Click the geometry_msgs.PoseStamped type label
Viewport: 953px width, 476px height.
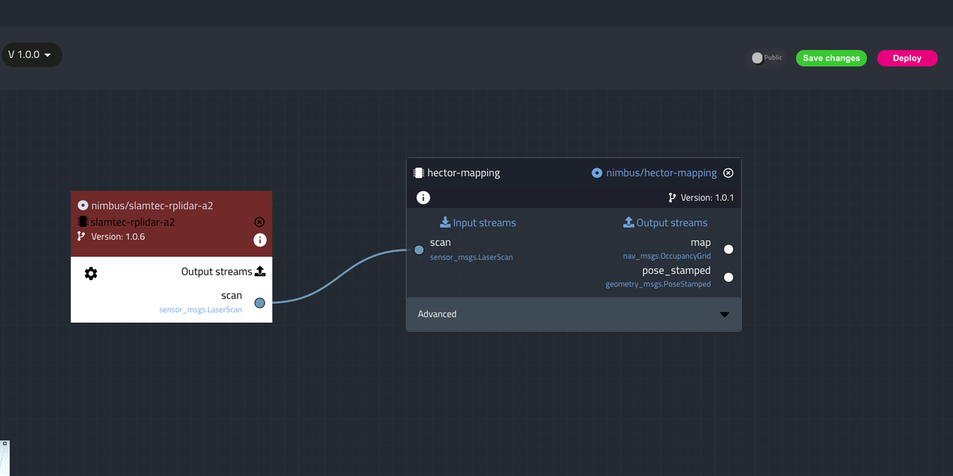point(658,284)
